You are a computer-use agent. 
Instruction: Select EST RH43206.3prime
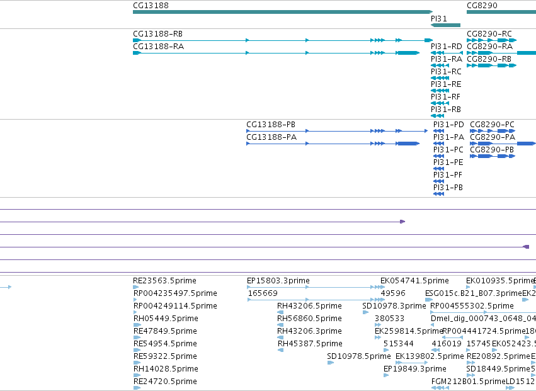point(309,332)
